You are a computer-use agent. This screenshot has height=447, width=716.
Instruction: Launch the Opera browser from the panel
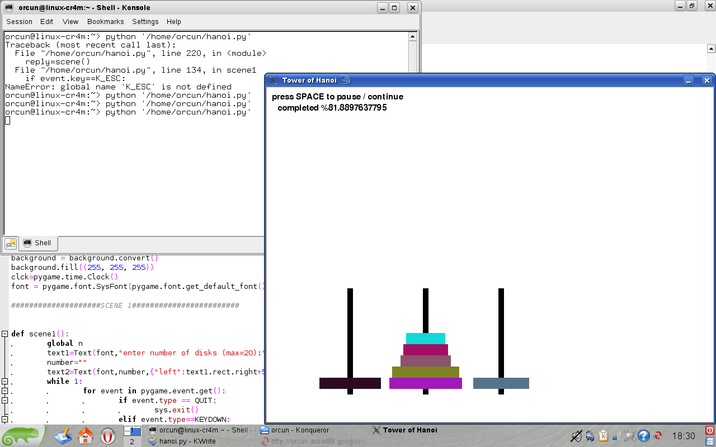point(108,436)
